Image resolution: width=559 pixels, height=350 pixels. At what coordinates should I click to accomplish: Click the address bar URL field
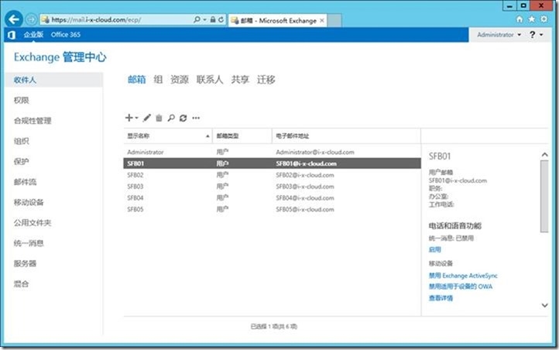[116, 19]
